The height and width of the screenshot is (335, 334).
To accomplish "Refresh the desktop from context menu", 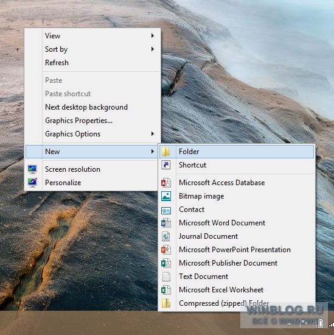I will [93, 63].
